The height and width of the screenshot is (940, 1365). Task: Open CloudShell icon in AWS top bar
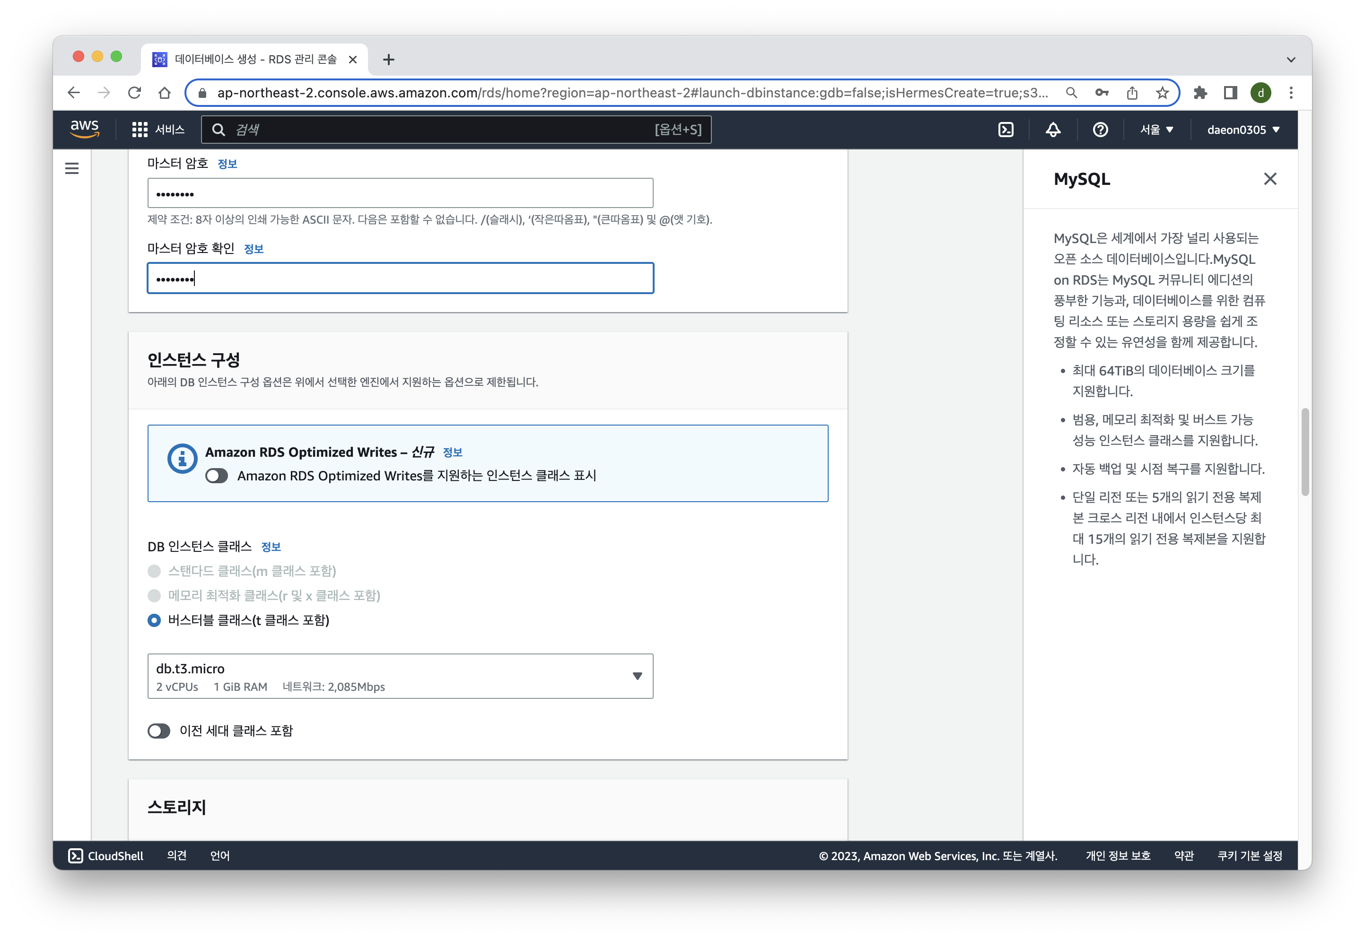(1006, 130)
